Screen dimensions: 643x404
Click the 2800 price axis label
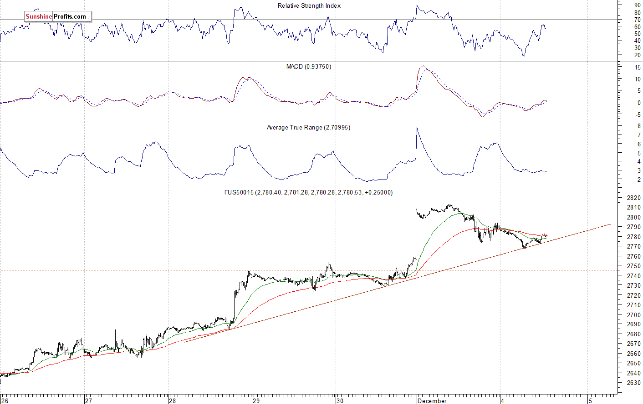coord(634,217)
